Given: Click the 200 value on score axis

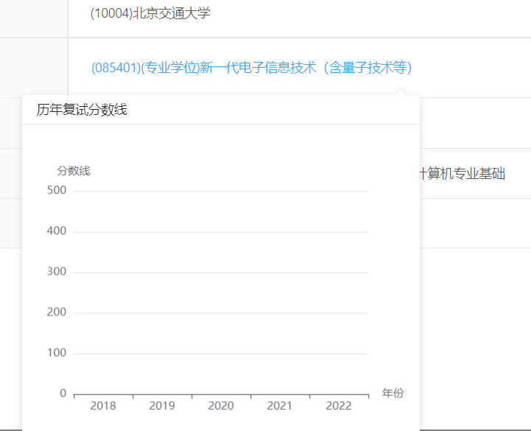Looking at the screenshot, I should (x=57, y=312).
